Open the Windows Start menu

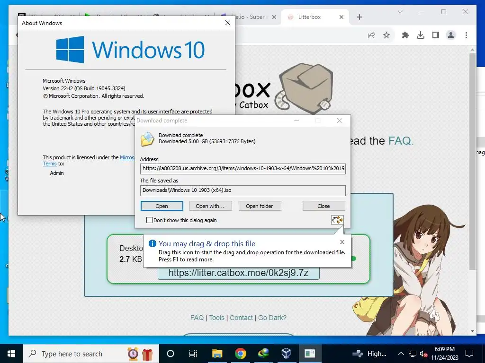pos(11,354)
